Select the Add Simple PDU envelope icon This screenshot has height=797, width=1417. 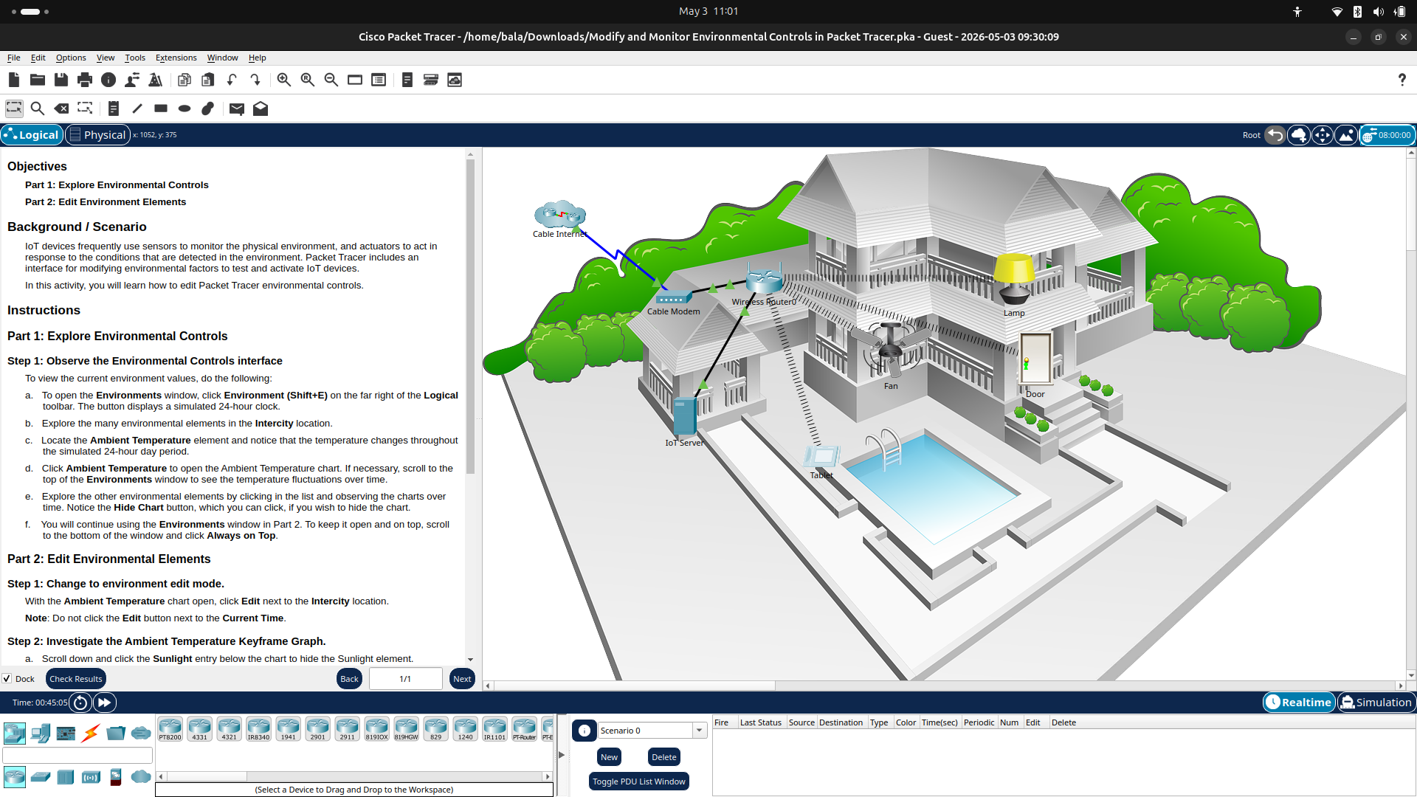pos(237,108)
